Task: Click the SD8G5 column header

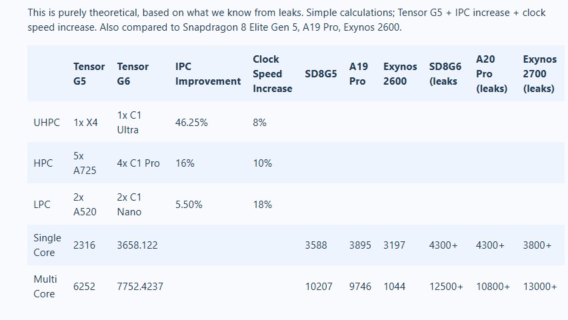Action: pos(321,73)
